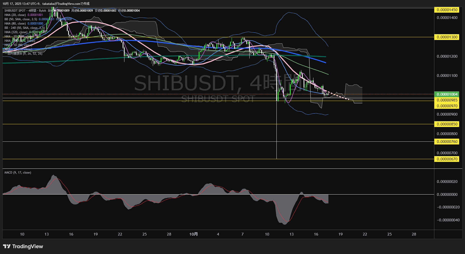Click date 13 after 10月 on time axis
Screen dimensions: 465x254
(291, 234)
